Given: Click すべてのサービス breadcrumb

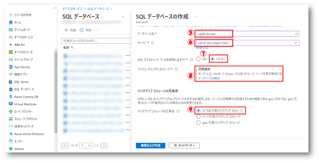Looking at the screenshot, I should [73, 9].
